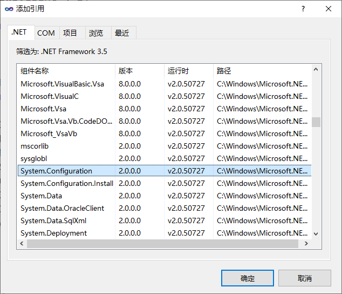Show the 最近 tab
The image size is (342, 294).
tap(124, 33)
